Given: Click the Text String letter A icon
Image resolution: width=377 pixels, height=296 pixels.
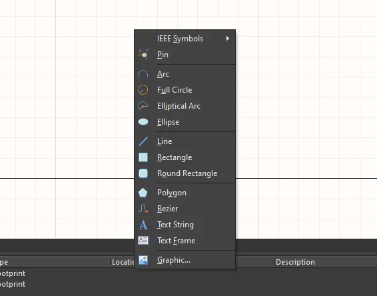Looking at the screenshot, I should pos(143,225).
